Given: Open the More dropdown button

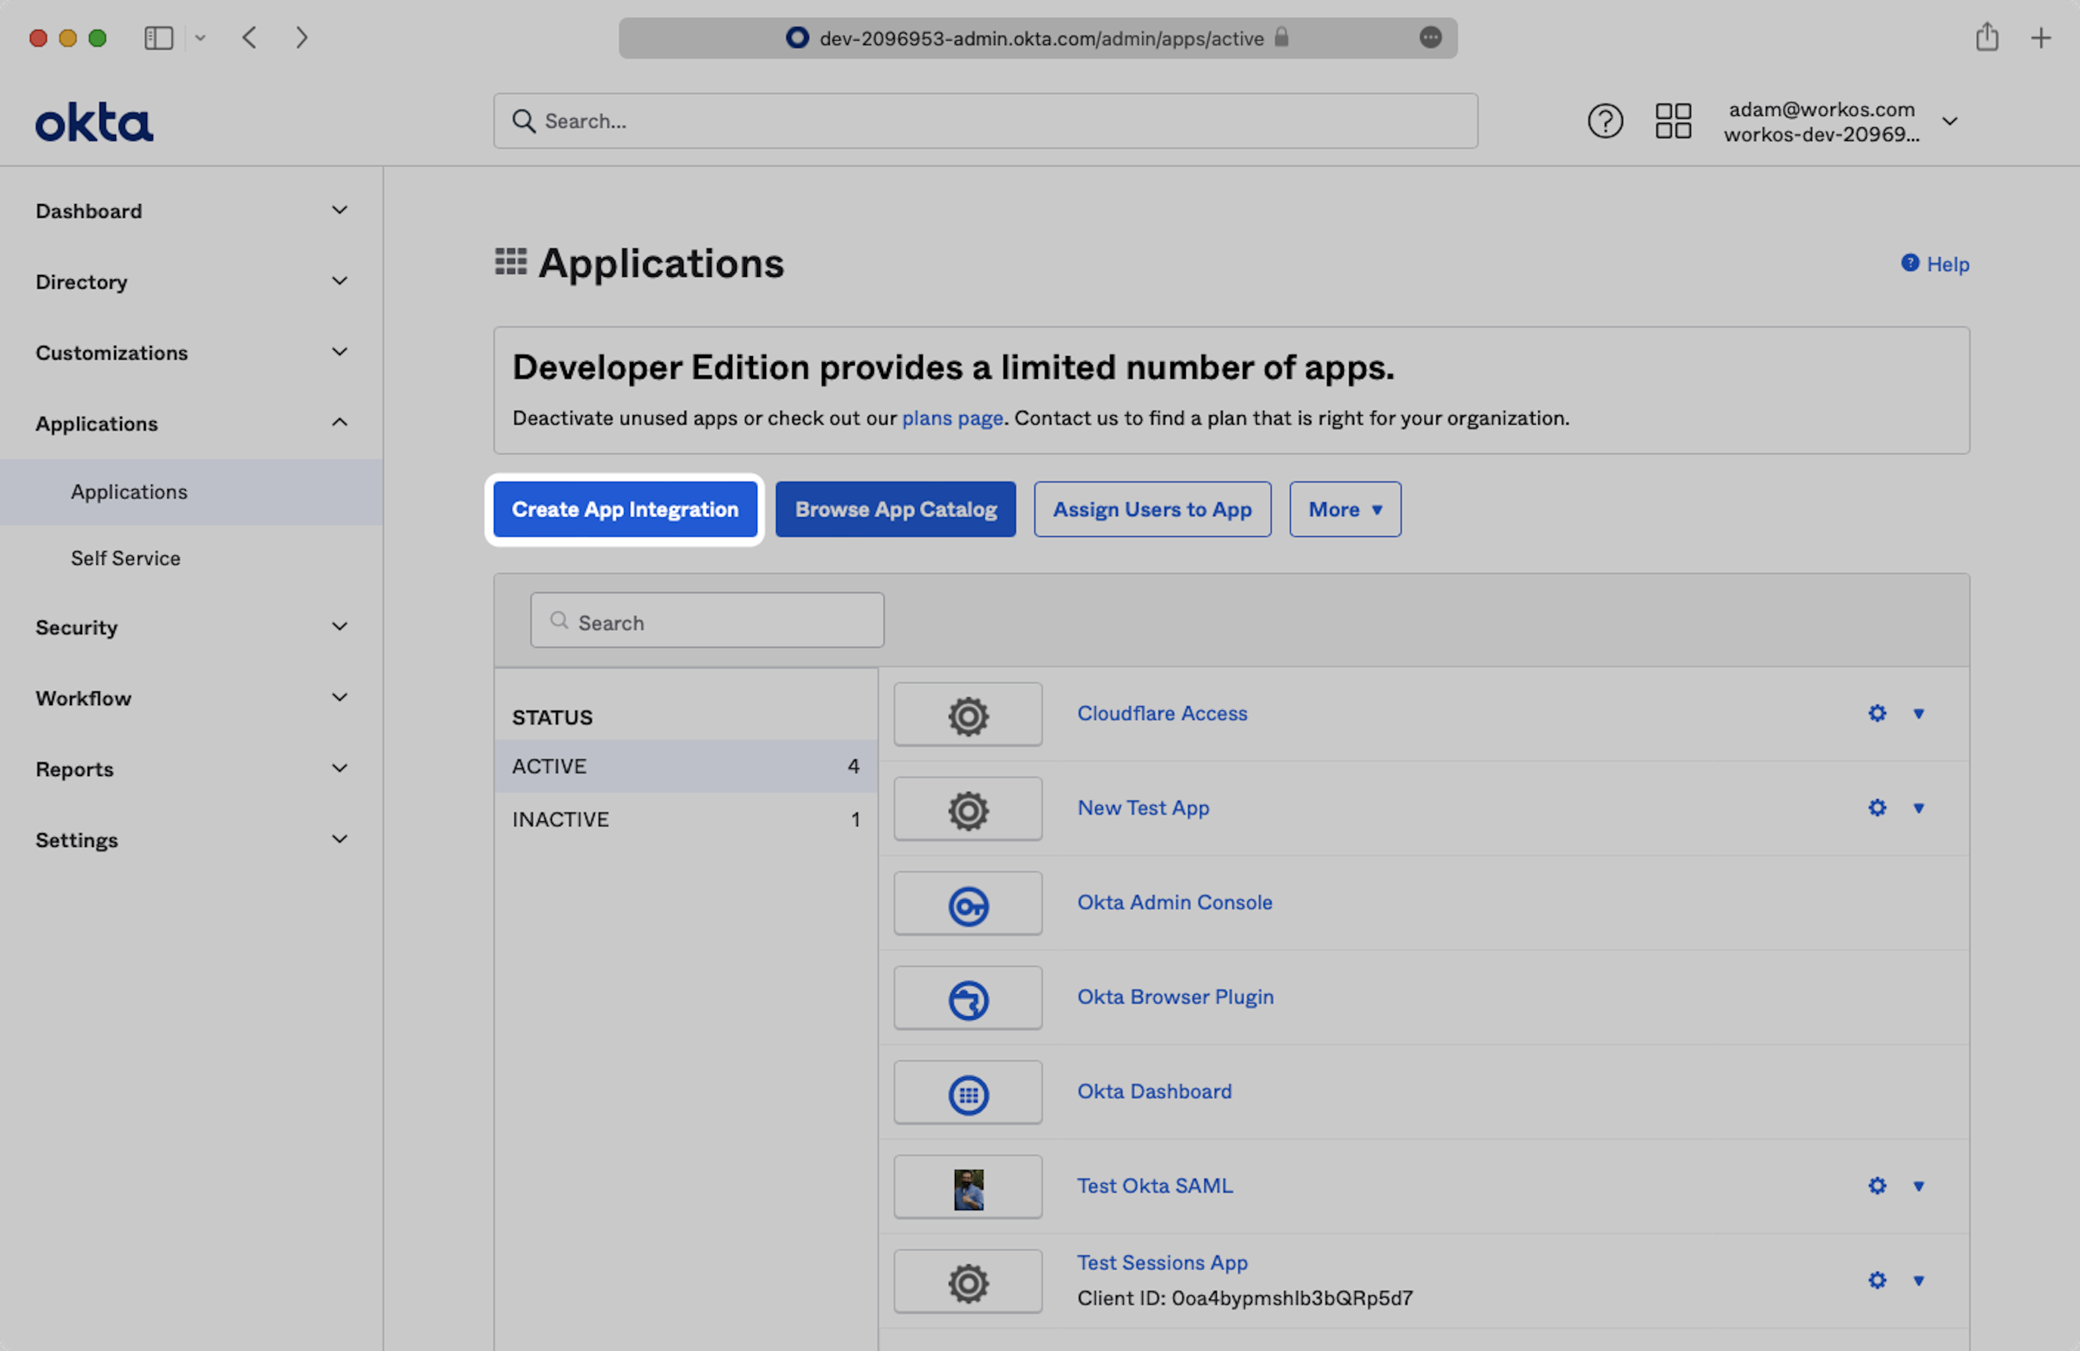Looking at the screenshot, I should (x=1344, y=510).
